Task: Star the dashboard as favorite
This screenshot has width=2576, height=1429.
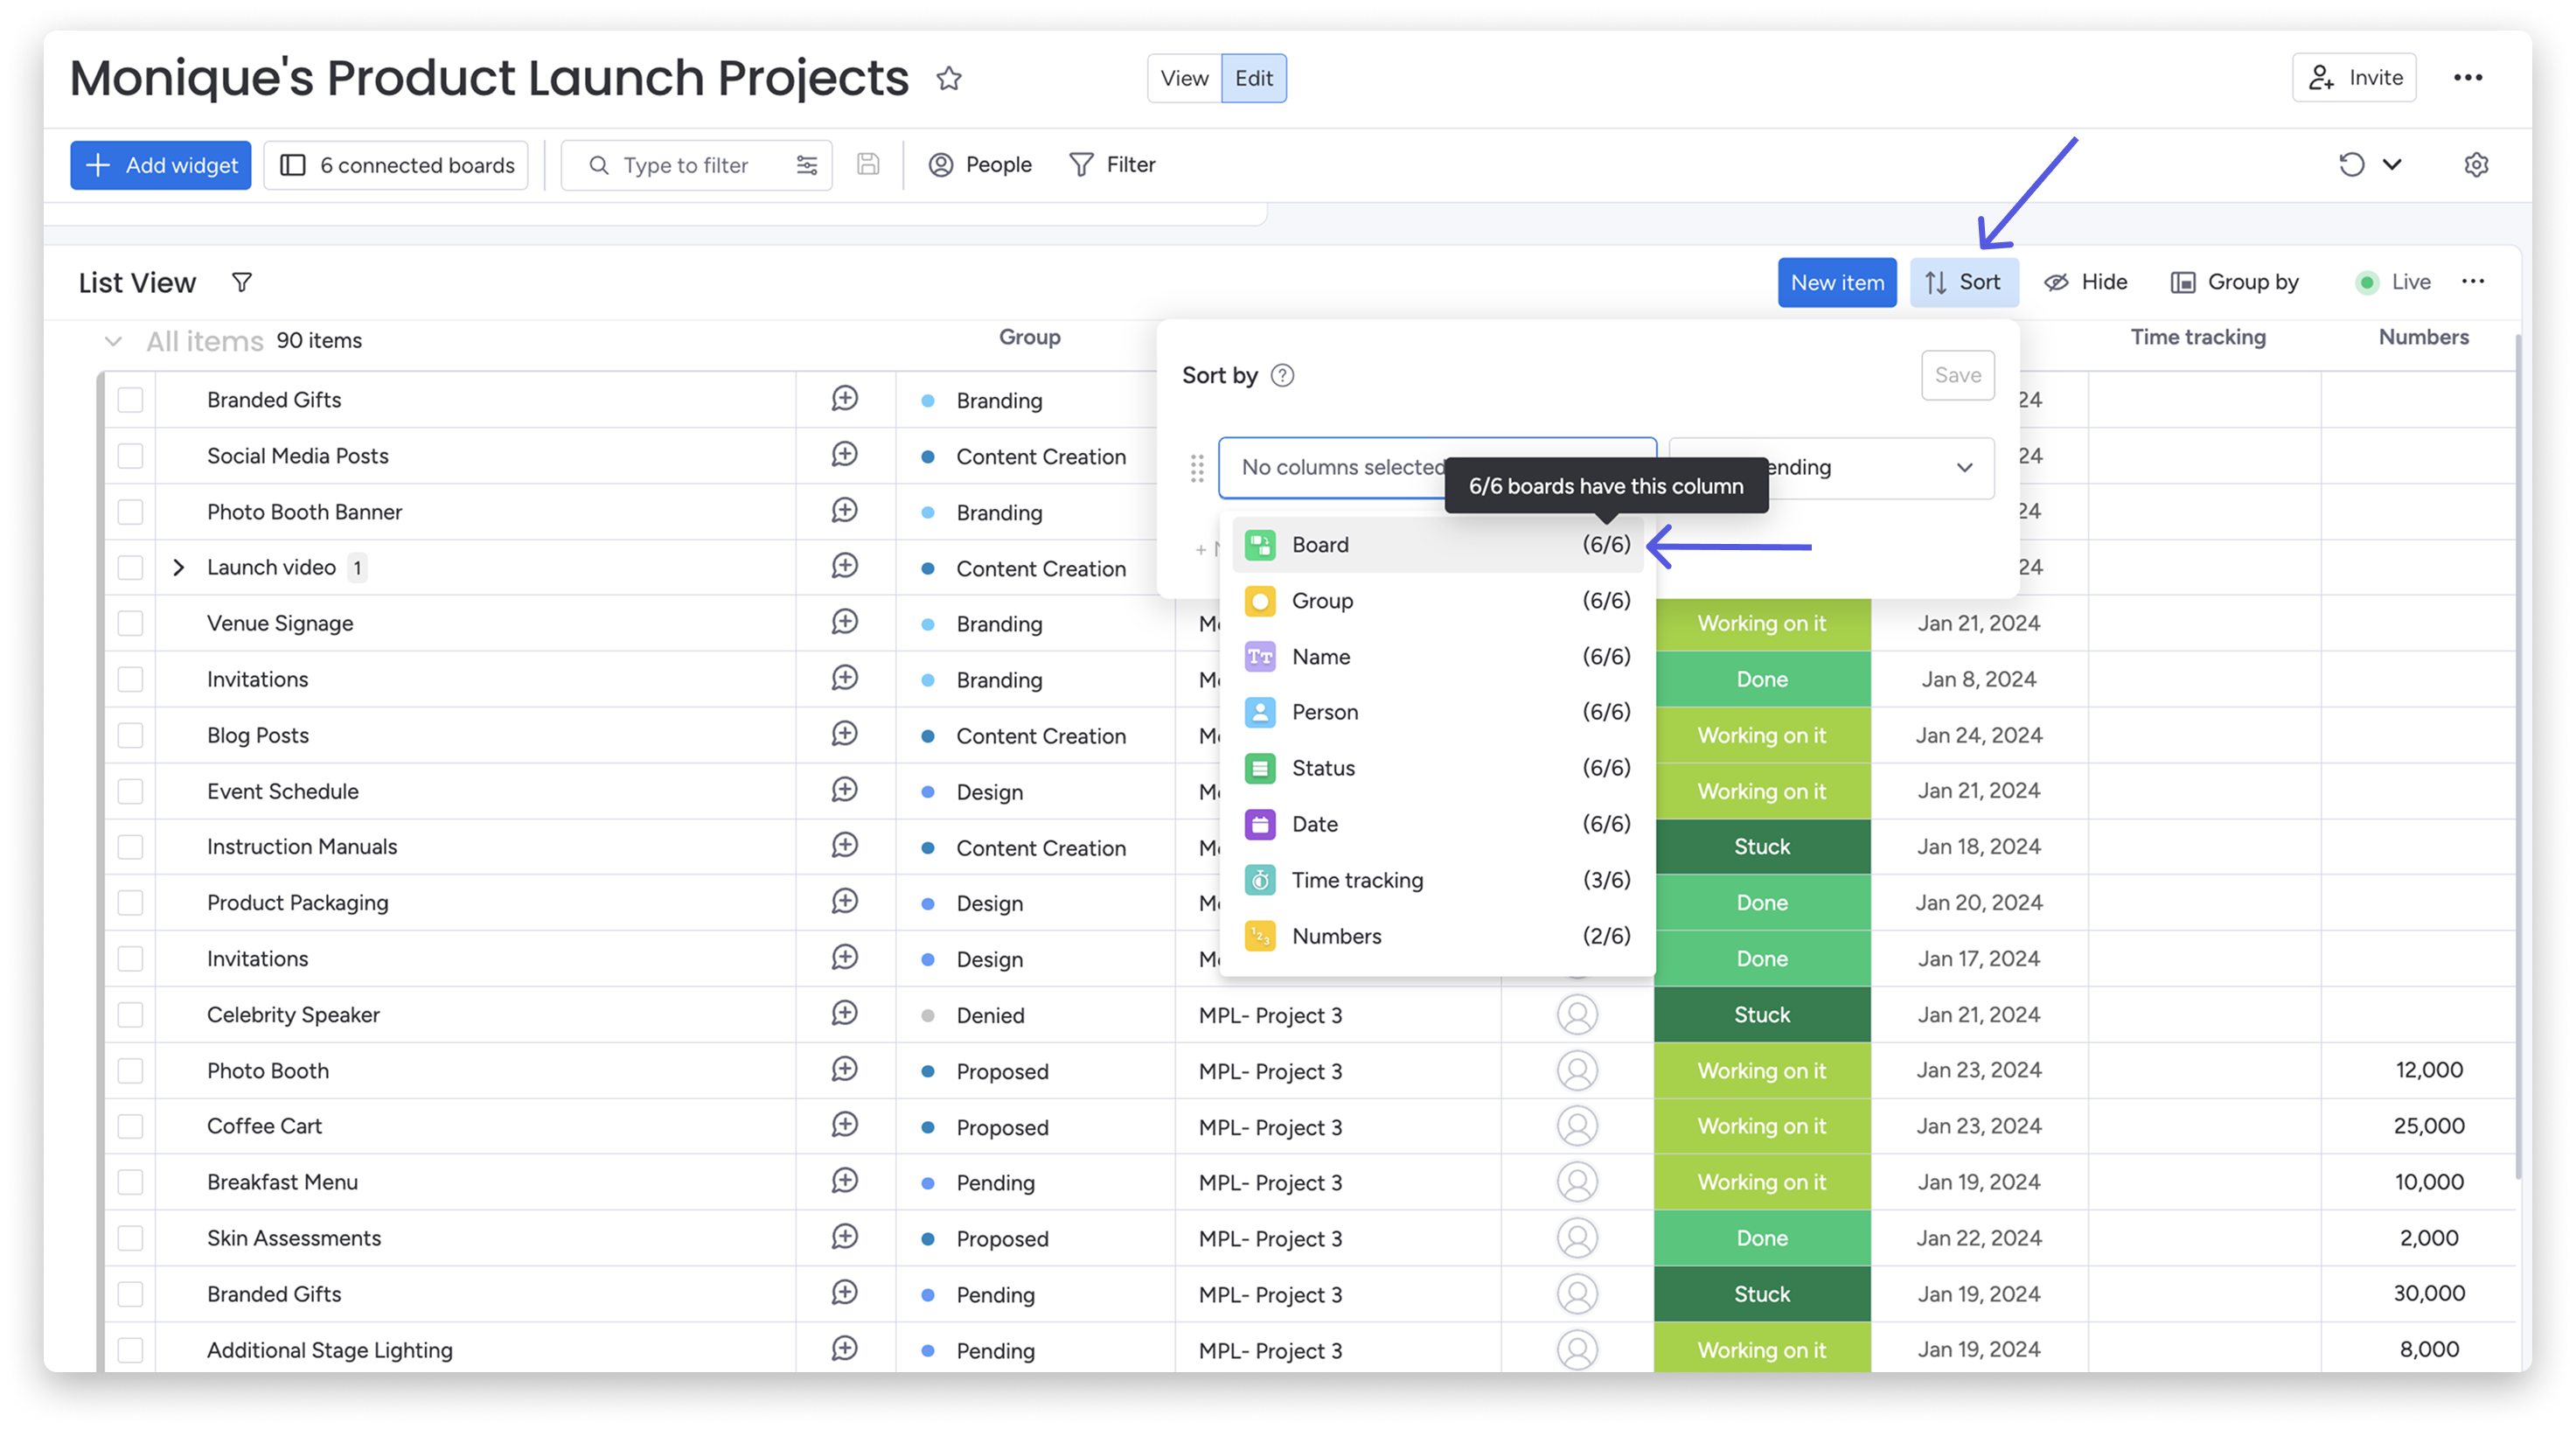Action: (x=949, y=78)
